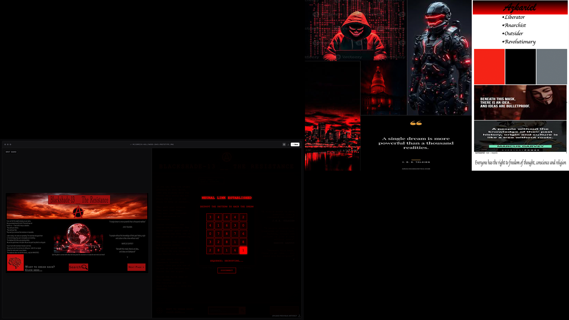Click the Marcus Garvey quote image

[x=520, y=136]
